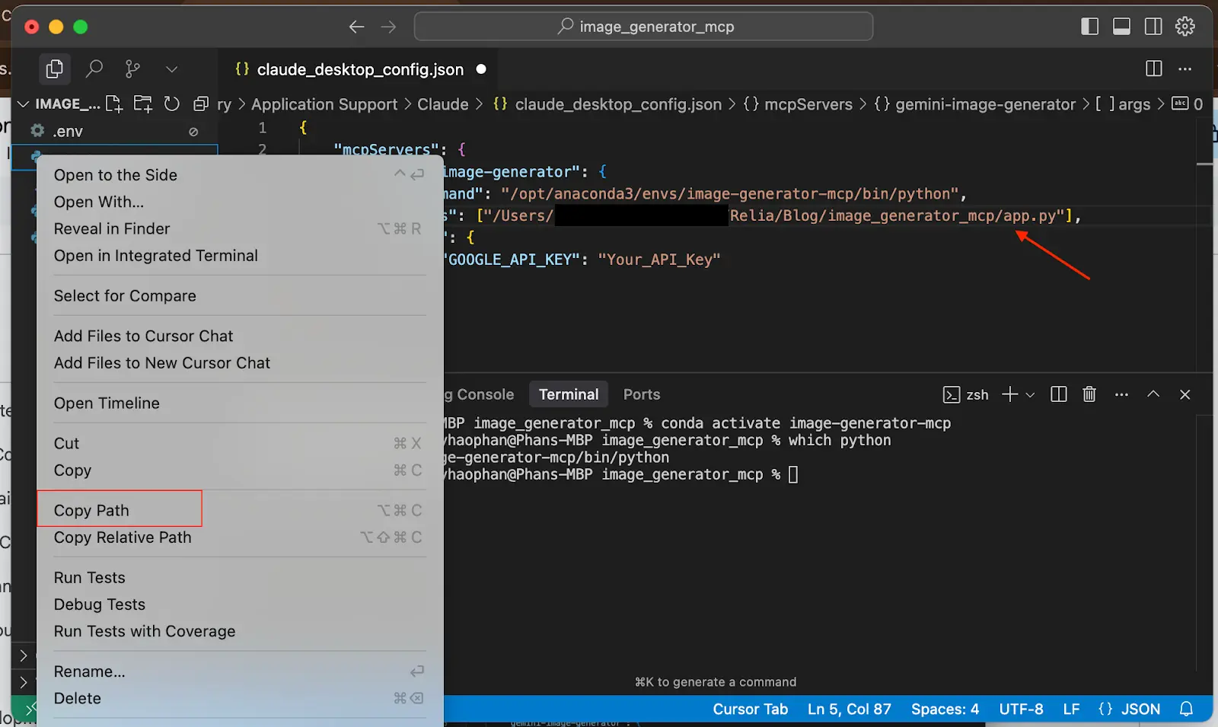The image size is (1218, 727).
Task: Choose Reveal in Finder
Action: click(240, 229)
